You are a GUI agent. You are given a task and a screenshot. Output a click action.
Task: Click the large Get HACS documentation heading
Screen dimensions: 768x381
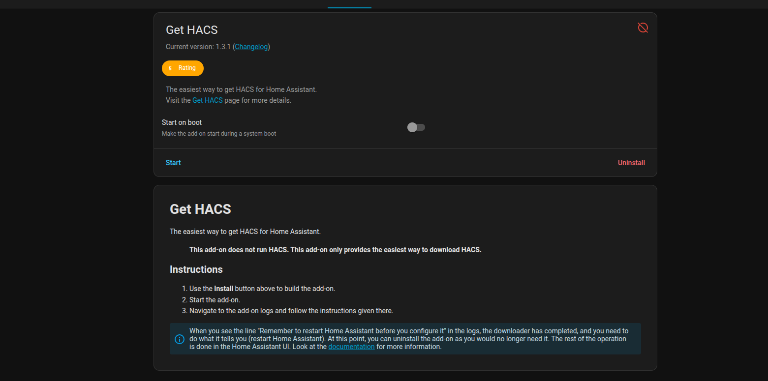click(200, 209)
